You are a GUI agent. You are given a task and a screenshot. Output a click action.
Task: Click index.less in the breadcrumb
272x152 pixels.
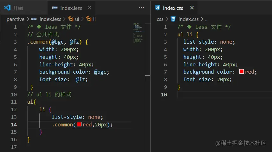click(x=50, y=19)
